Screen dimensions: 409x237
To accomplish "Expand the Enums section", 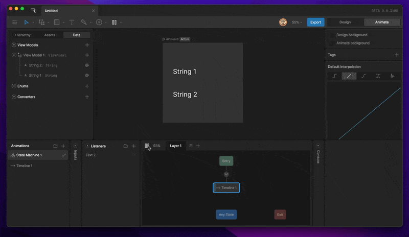I will click(x=14, y=86).
